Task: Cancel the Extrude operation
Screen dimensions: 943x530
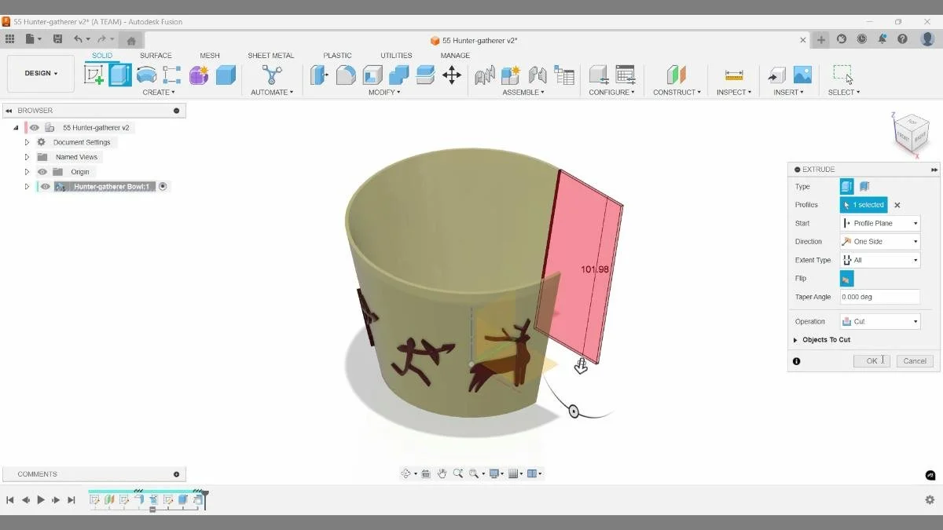Action: click(x=914, y=360)
